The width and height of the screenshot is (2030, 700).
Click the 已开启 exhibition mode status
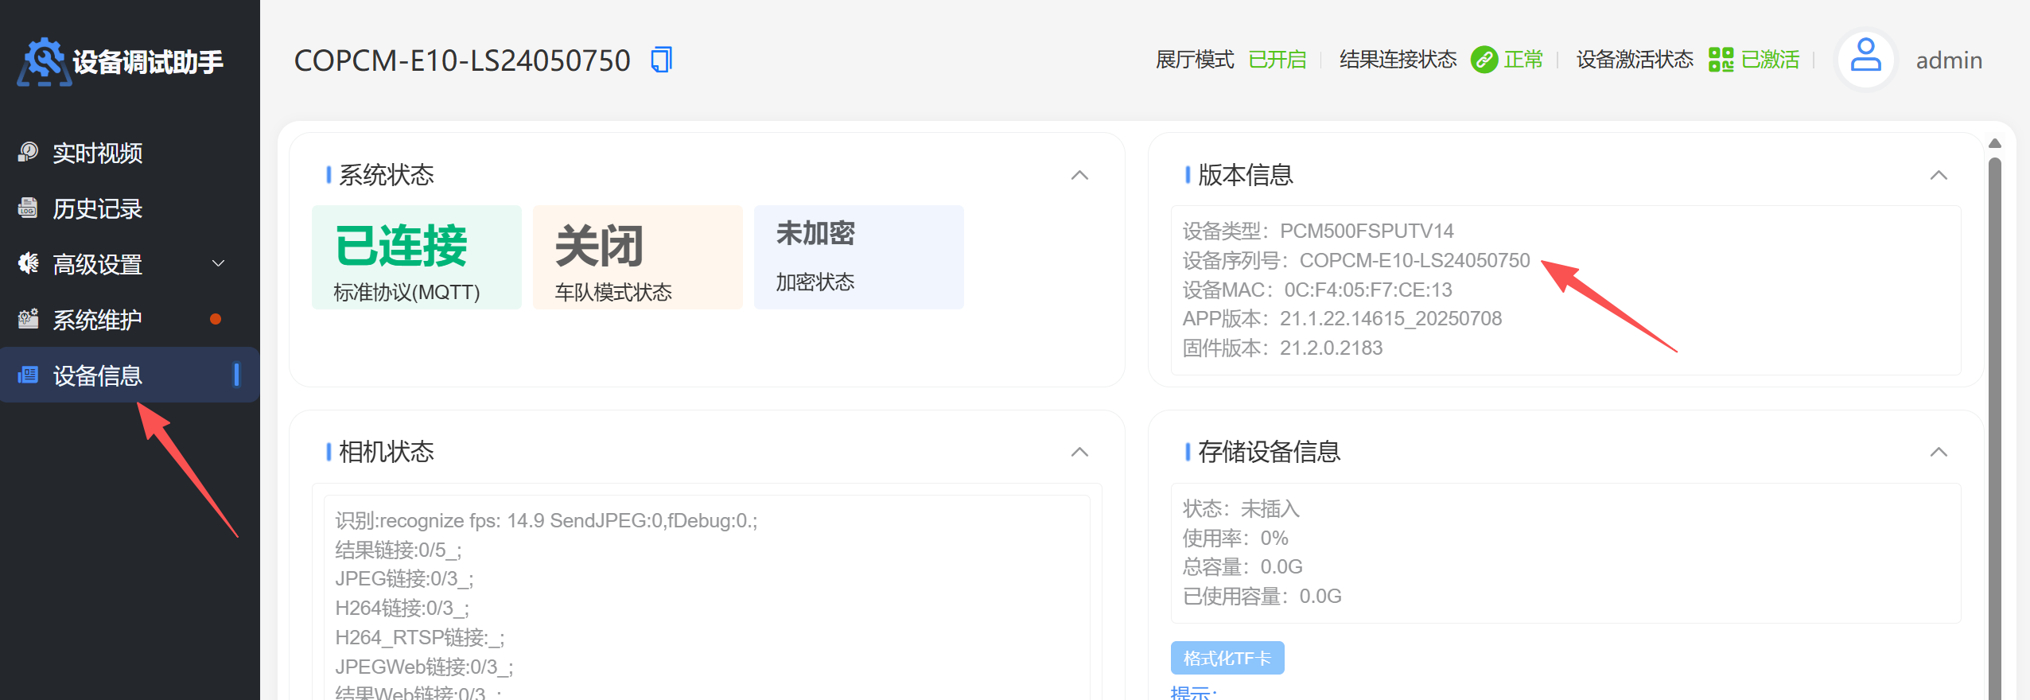[x=1277, y=60]
